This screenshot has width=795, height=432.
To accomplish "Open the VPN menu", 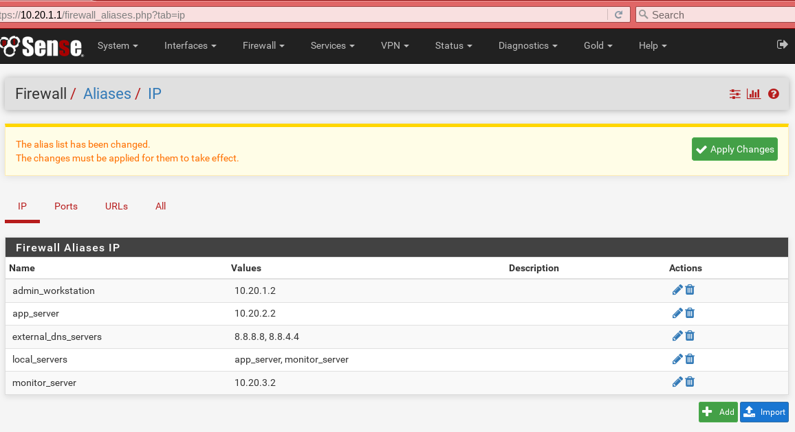I will point(395,45).
